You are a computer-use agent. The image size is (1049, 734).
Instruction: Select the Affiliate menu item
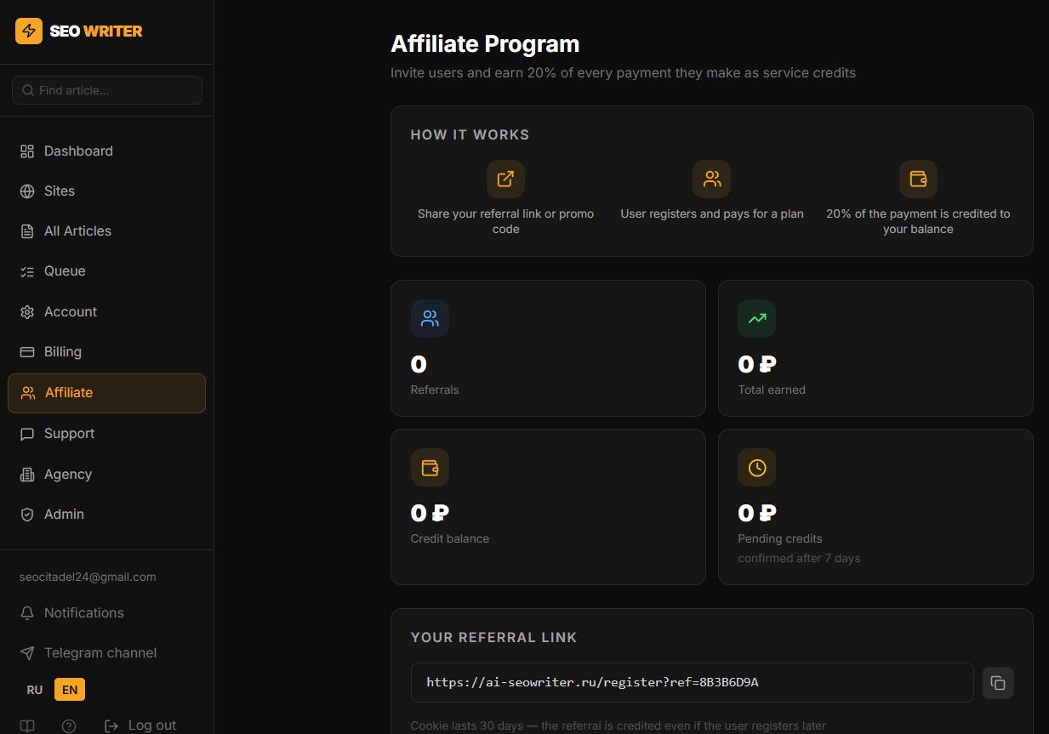106,393
